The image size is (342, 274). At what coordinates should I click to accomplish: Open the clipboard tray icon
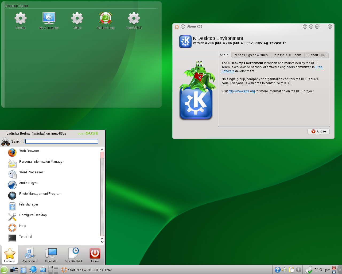point(292,270)
